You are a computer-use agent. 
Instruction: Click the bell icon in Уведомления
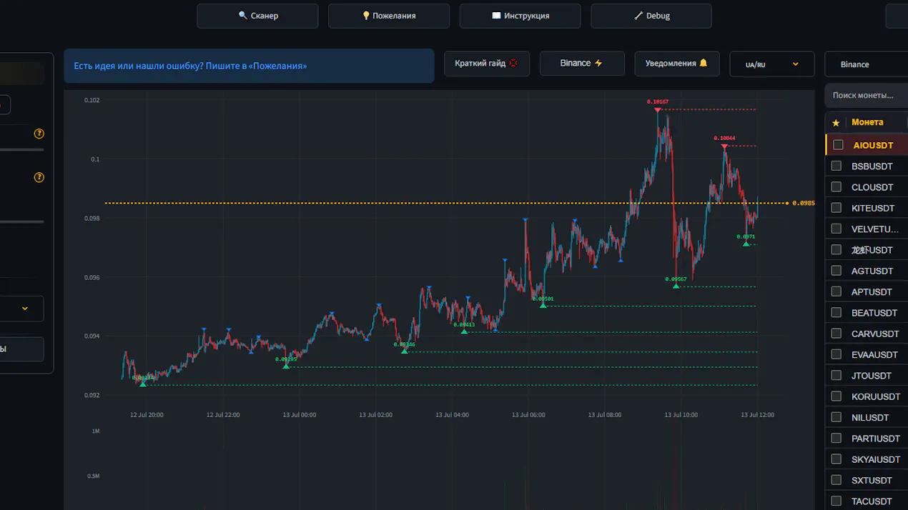pyautogui.click(x=704, y=63)
